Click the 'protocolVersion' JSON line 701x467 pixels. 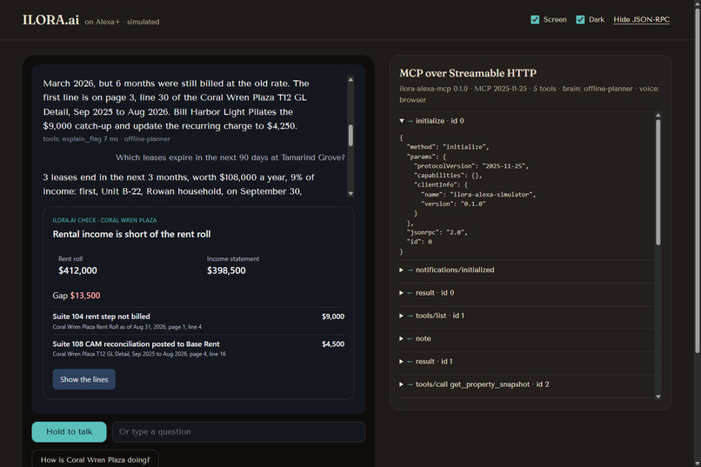[x=471, y=166]
